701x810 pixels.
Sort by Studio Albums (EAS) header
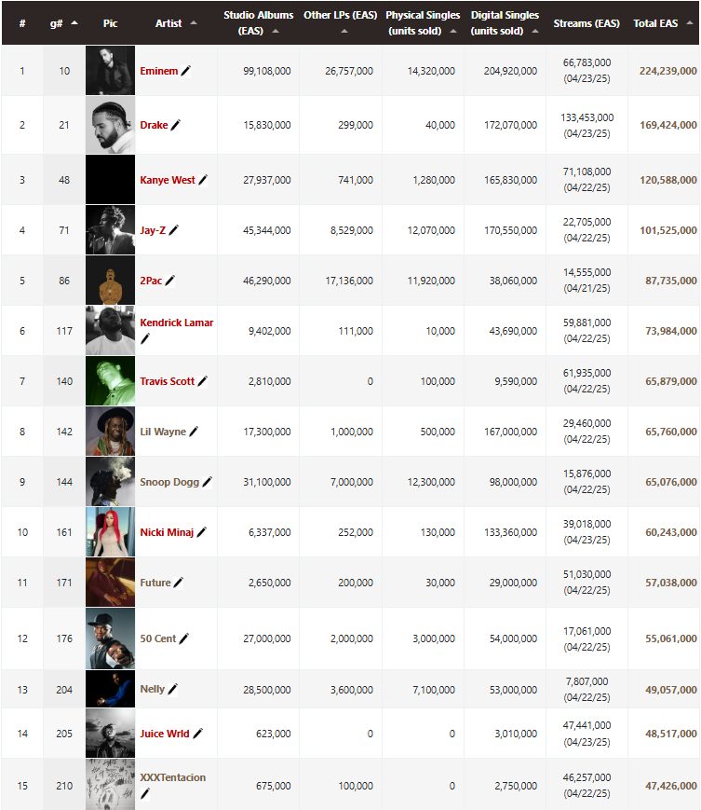(259, 22)
